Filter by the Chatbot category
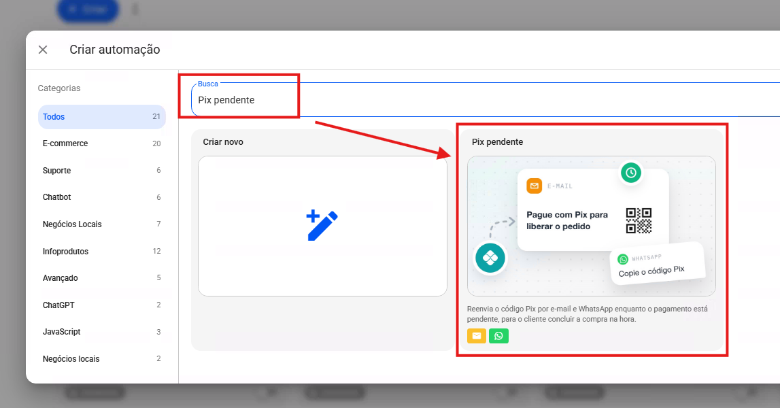The height and width of the screenshot is (408, 780). click(101, 197)
